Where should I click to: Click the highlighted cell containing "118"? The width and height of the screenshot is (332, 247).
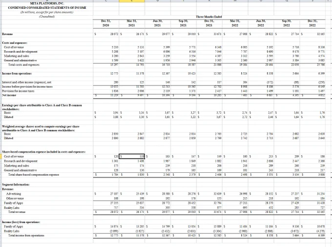click(132, 156)
